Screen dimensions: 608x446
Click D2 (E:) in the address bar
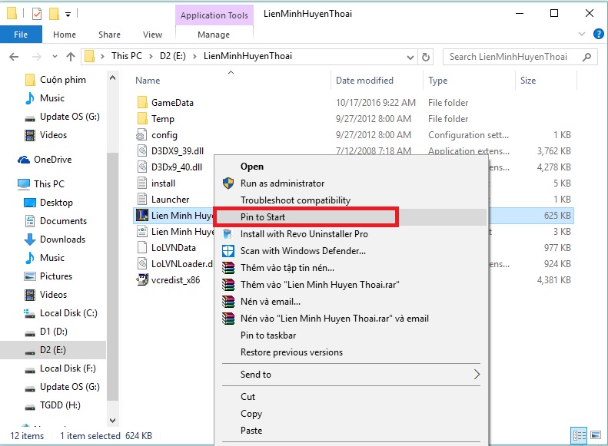pyautogui.click(x=172, y=56)
